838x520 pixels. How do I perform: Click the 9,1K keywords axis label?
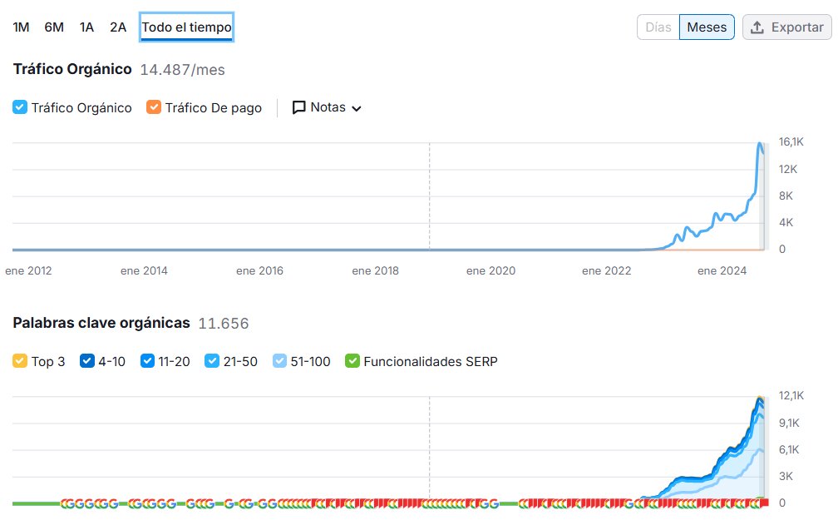(x=790, y=423)
